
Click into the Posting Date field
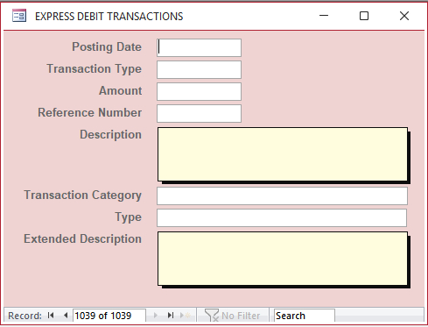(x=199, y=47)
